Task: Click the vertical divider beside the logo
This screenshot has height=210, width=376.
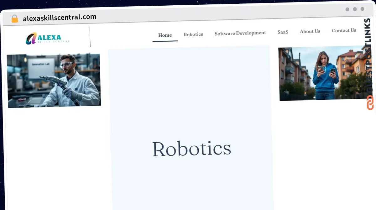Action: coord(90,37)
